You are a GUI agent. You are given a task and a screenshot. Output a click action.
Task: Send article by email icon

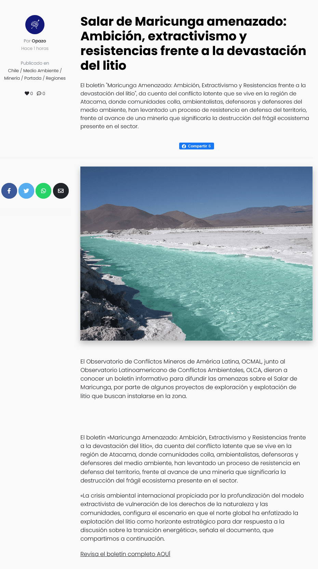[x=61, y=191]
